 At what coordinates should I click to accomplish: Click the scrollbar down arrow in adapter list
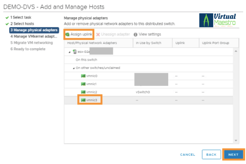[236, 140]
